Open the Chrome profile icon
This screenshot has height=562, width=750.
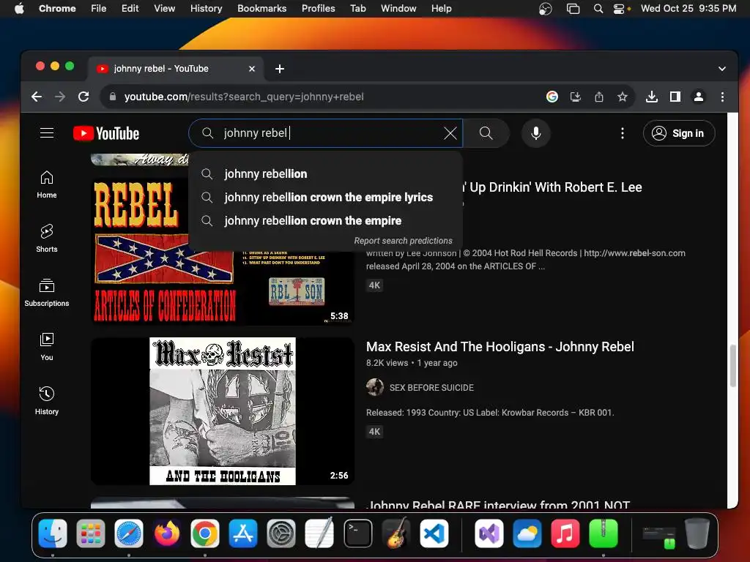coord(698,97)
